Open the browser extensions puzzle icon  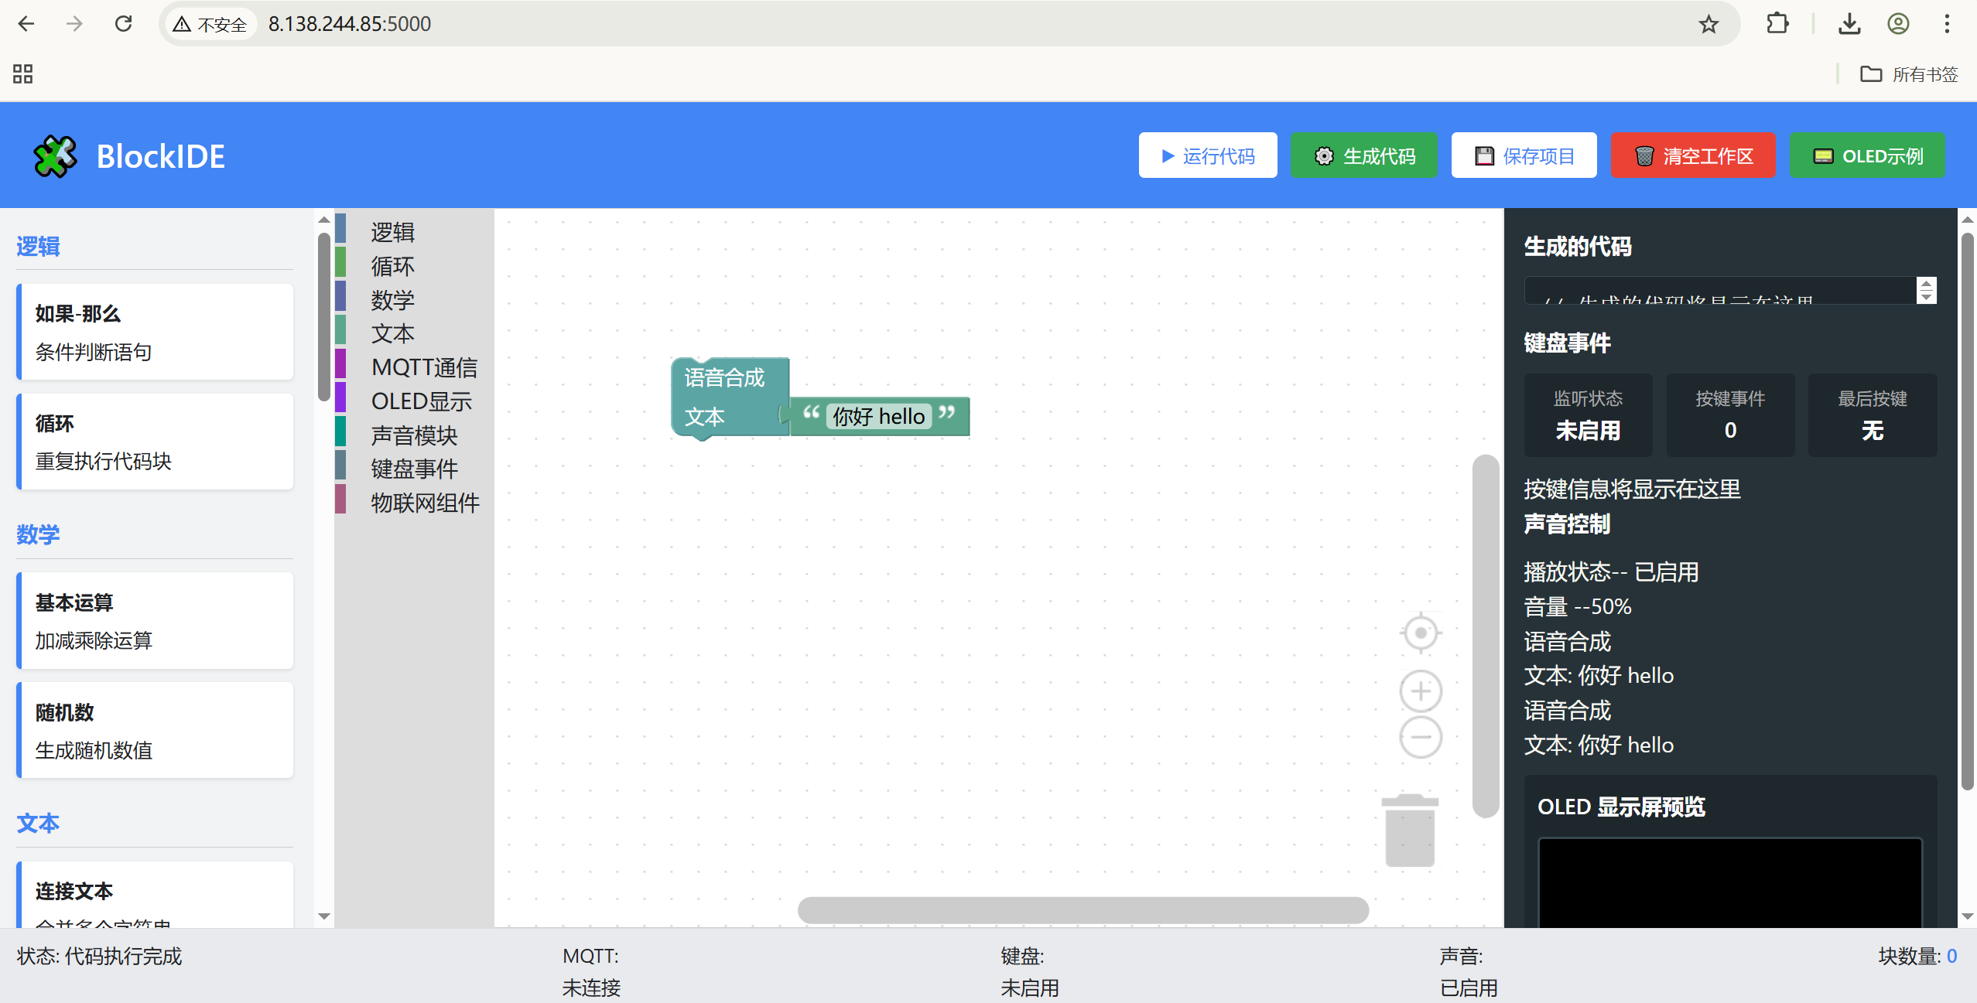pos(1777,24)
